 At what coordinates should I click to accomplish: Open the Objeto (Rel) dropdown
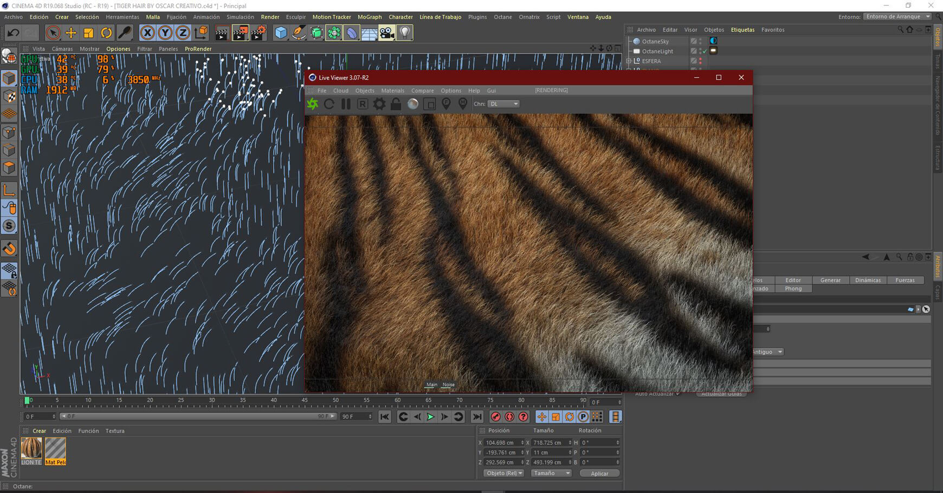[504, 473]
